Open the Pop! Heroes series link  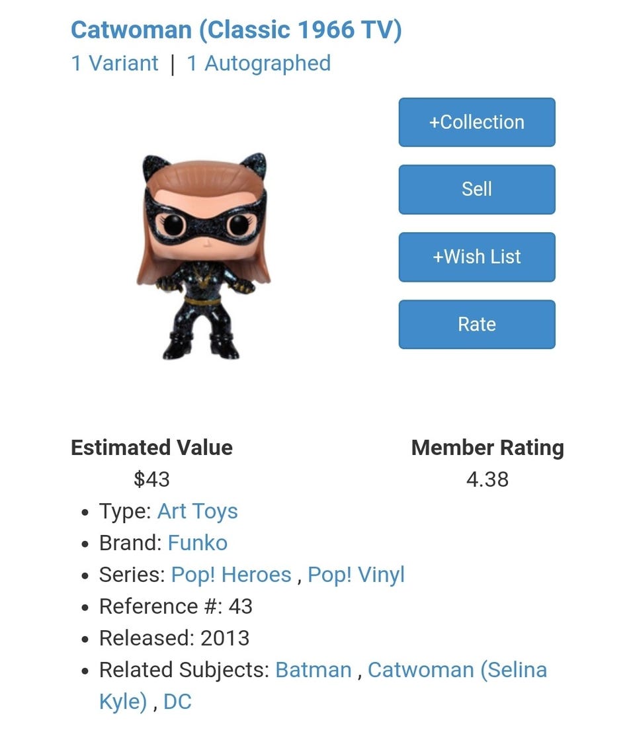point(231,575)
